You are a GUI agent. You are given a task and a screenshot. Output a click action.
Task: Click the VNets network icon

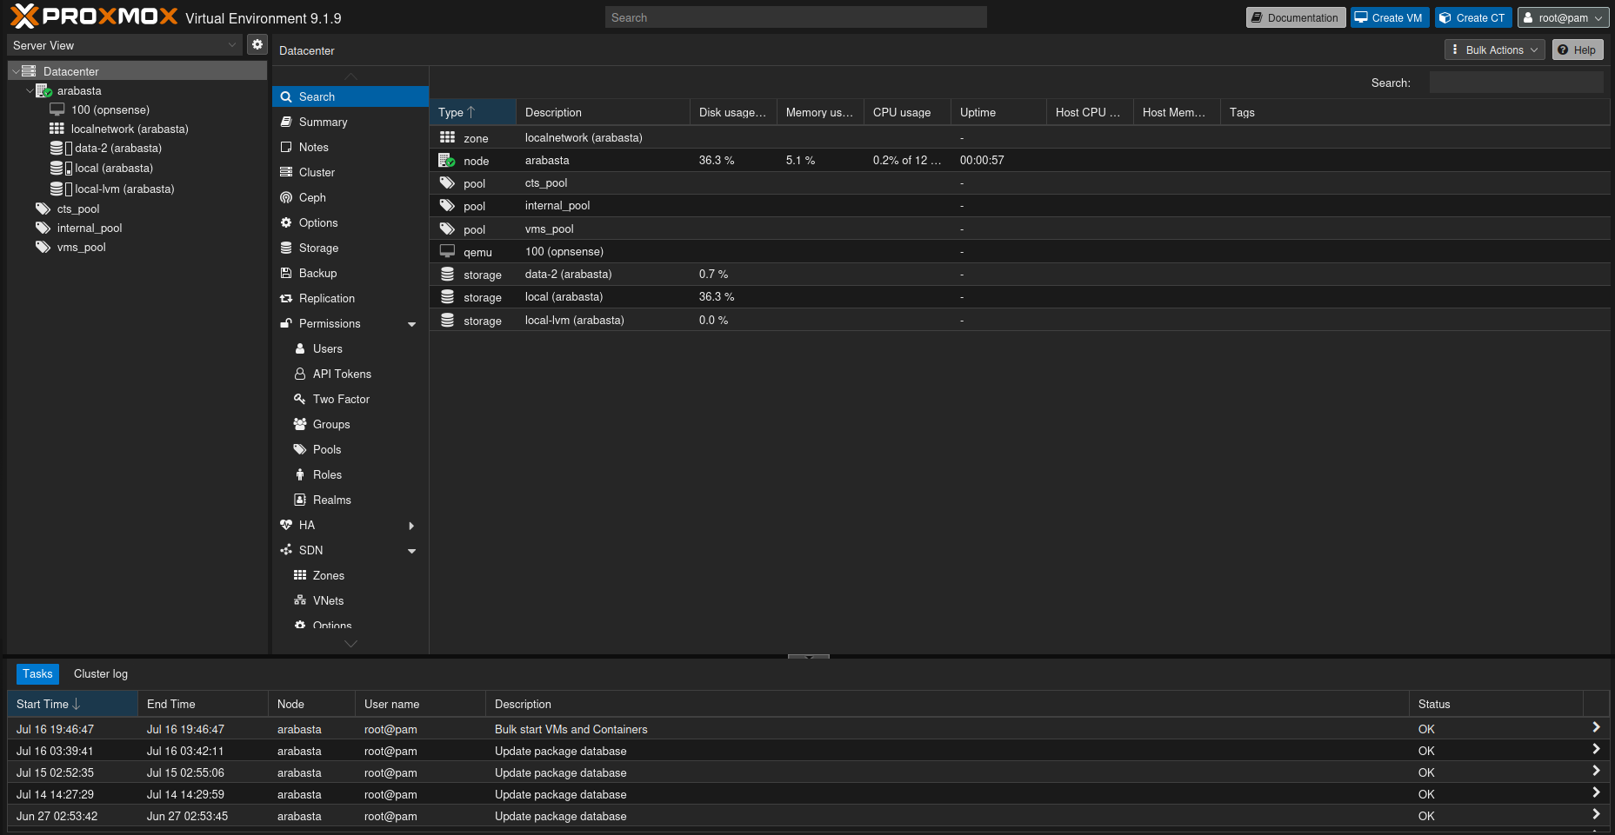pos(300,600)
